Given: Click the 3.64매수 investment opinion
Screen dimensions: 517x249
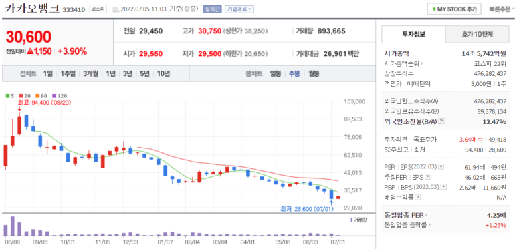Looking at the screenshot, I should pos(471,140).
